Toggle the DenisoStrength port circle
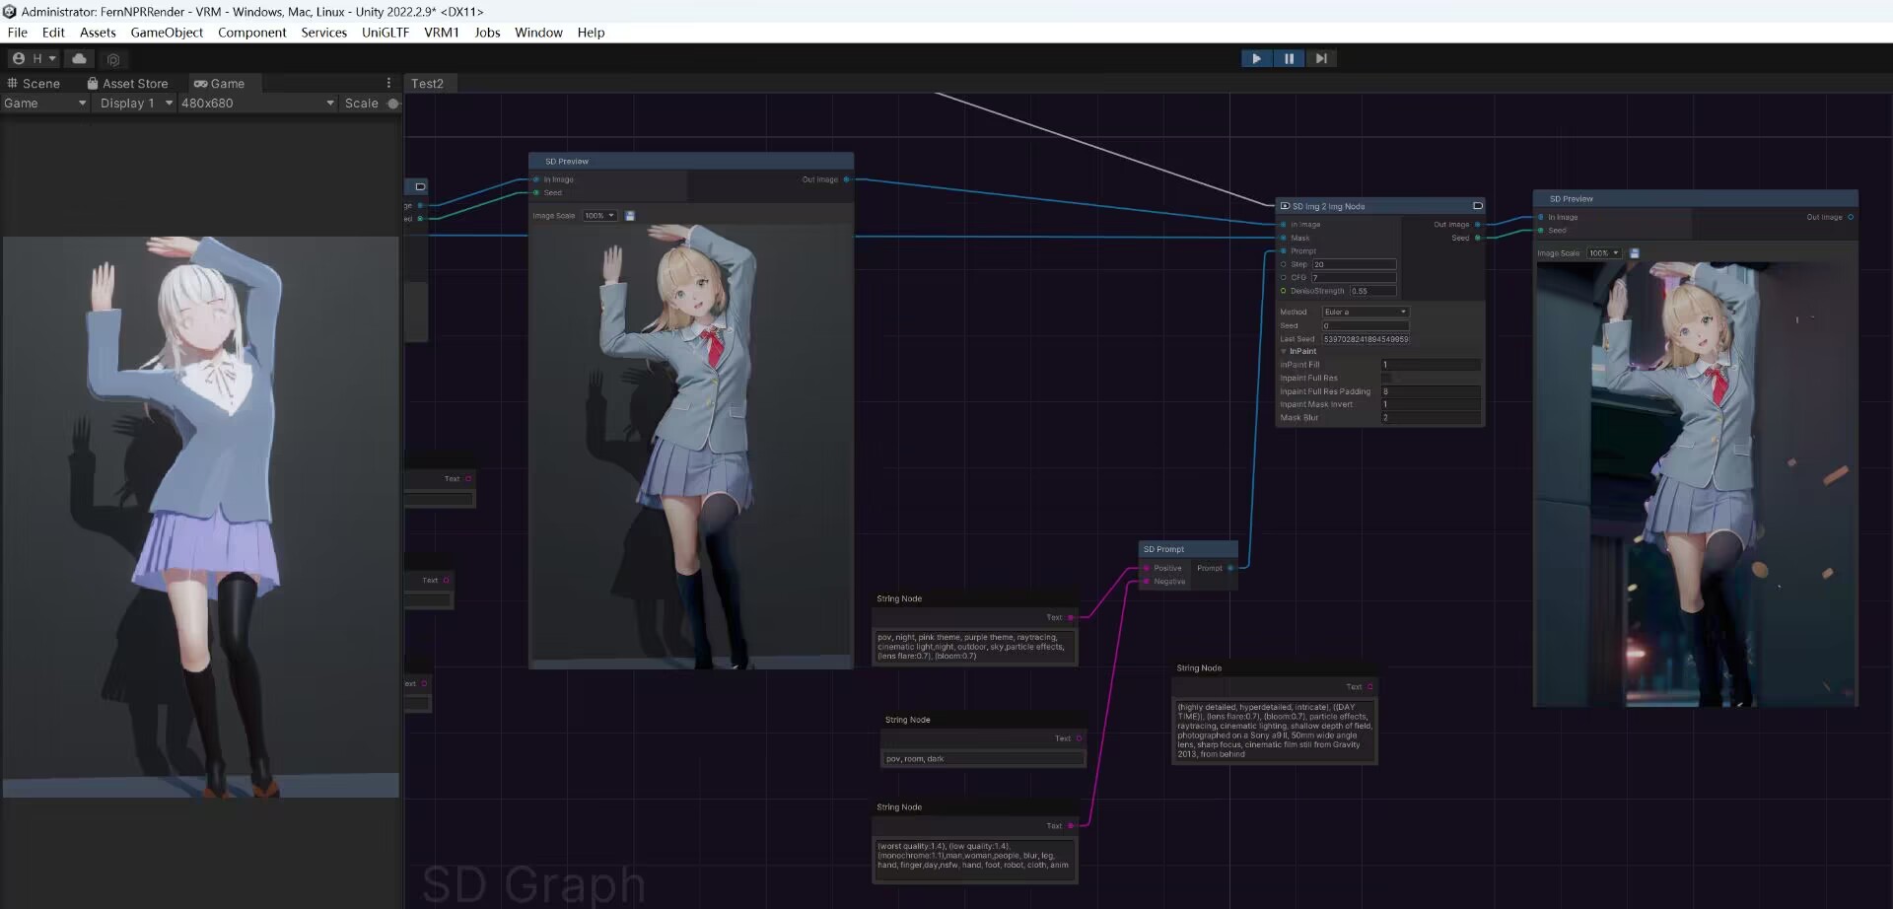Image resolution: width=1893 pixels, height=909 pixels. tap(1283, 291)
